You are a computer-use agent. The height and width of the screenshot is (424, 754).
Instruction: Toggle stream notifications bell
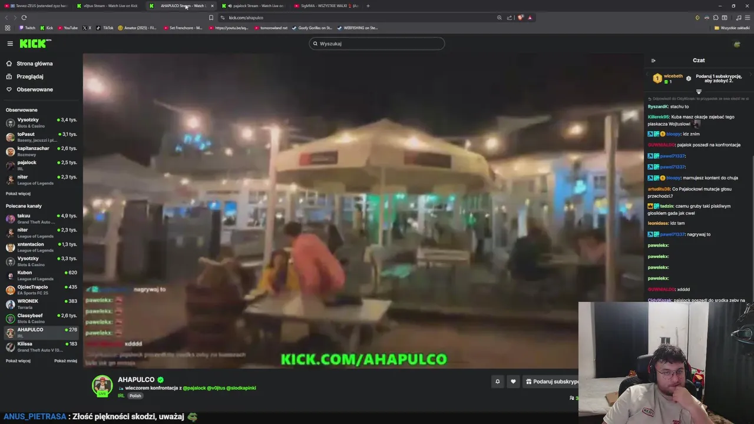(497, 382)
